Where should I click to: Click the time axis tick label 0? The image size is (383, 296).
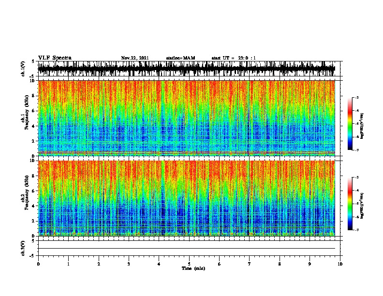coord(38,264)
